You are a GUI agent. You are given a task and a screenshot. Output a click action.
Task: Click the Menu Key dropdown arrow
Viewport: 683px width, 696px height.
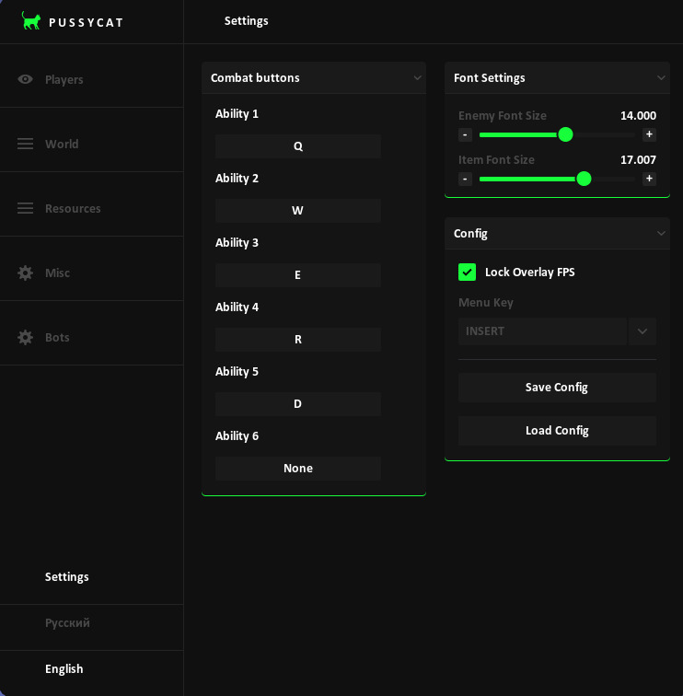coord(642,331)
